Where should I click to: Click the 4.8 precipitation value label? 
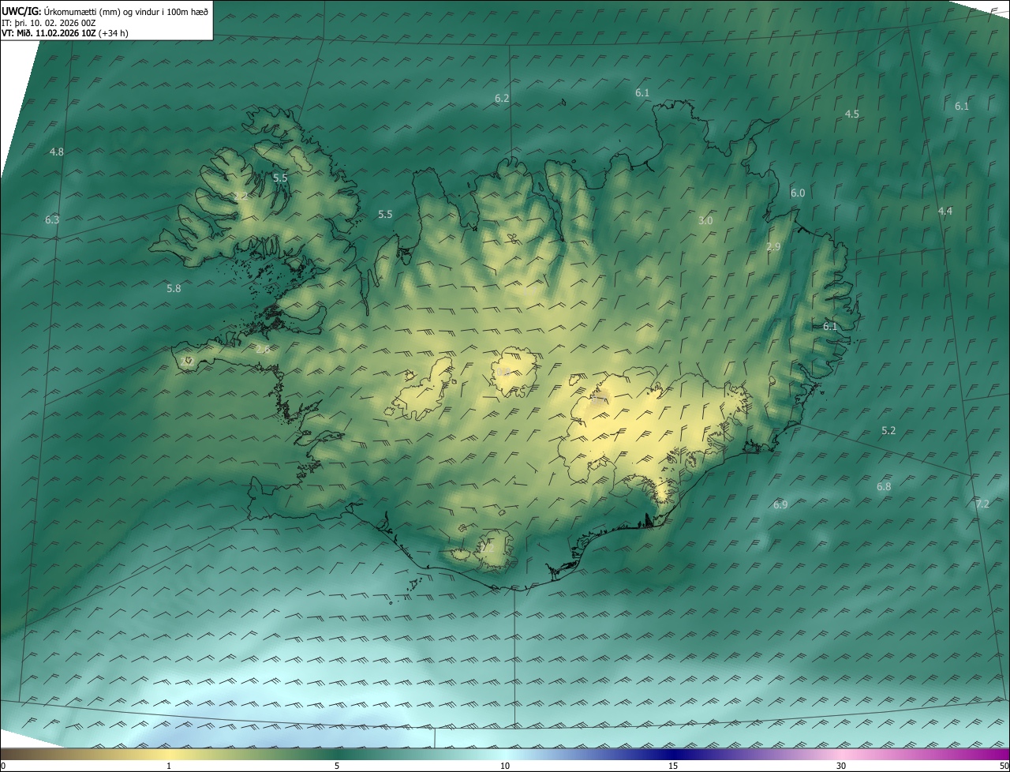coord(57,152)
